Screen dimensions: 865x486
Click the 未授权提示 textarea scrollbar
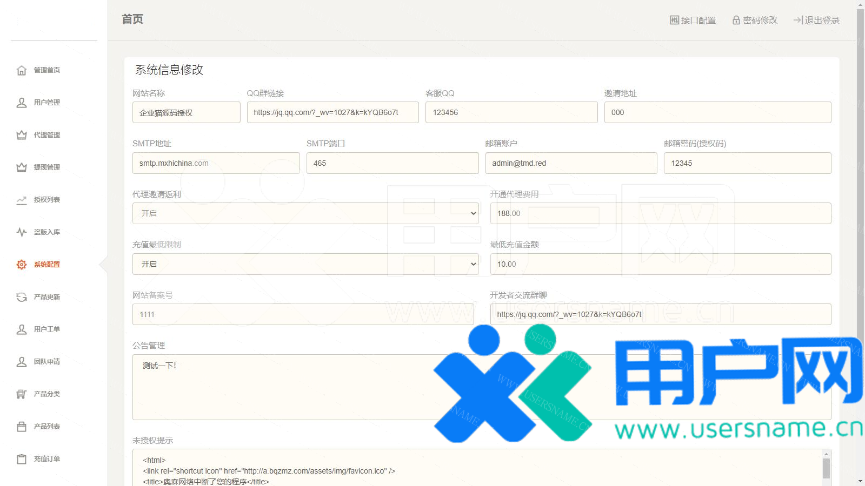point(826,468)
